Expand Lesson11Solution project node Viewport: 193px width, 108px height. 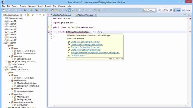(4, 67)
